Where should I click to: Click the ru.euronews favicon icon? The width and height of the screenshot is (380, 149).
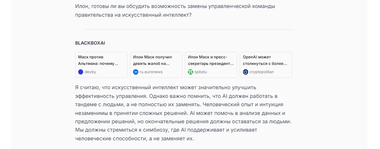pos(136,72)
